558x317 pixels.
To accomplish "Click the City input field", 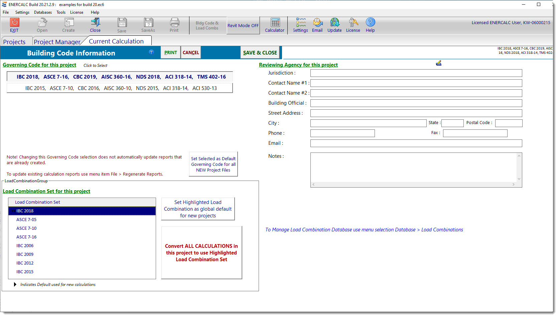I will click(x=368, y=123).
